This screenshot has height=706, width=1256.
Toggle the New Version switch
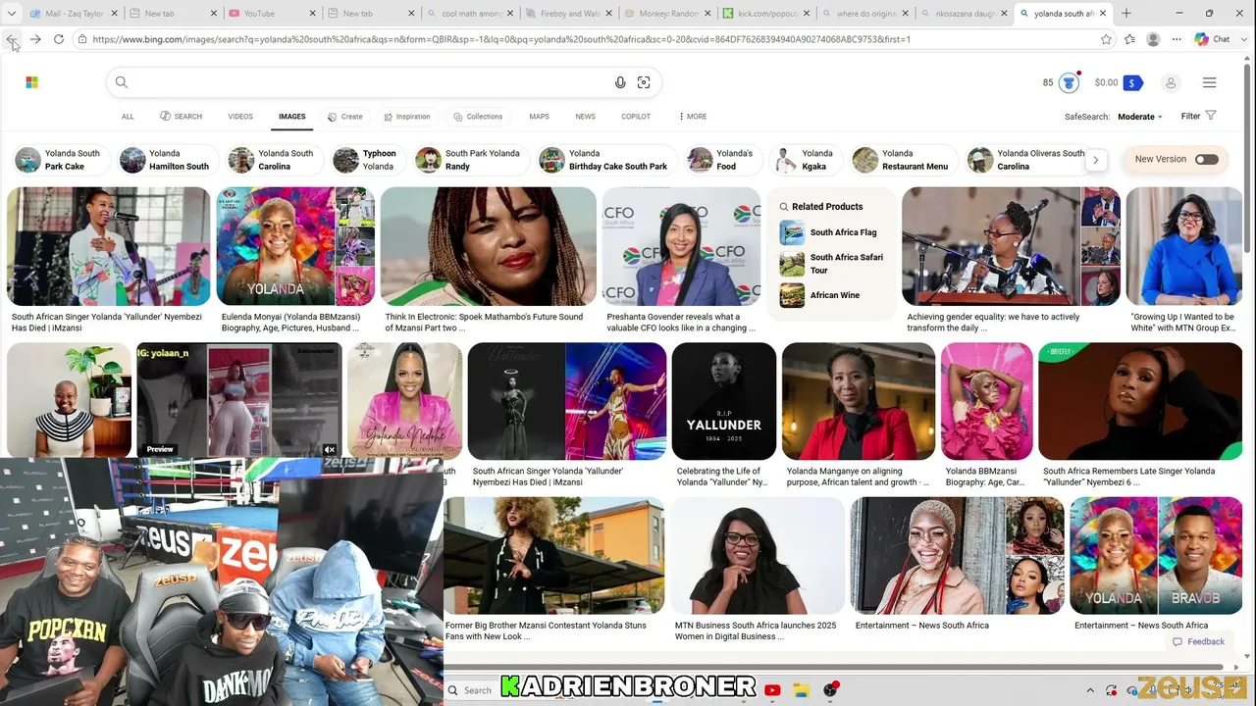(1206, 159)
